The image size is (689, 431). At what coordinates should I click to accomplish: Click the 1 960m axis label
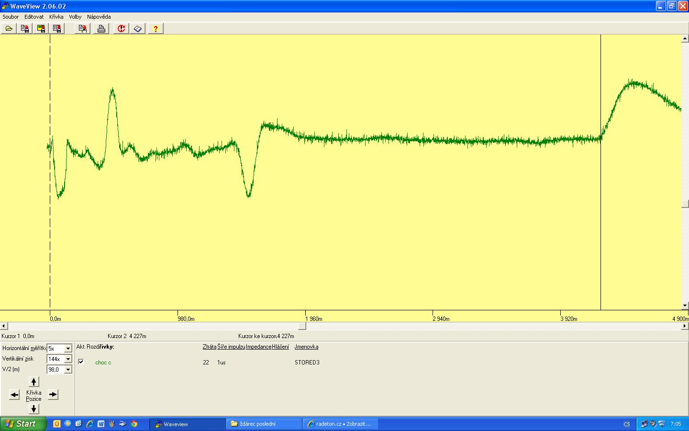313,319
